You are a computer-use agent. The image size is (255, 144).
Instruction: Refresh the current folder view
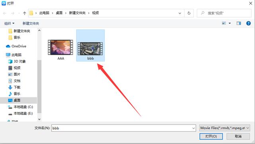189,13
